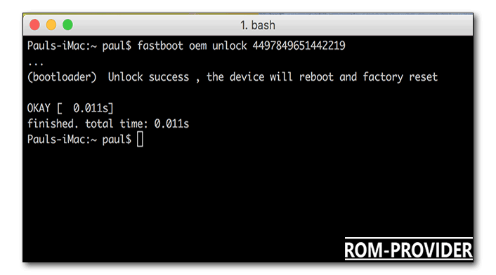Viewport: 496px width, 275px height.
Task: Click the 'Unlock success' message text
Action: click(x=148, y=77)
